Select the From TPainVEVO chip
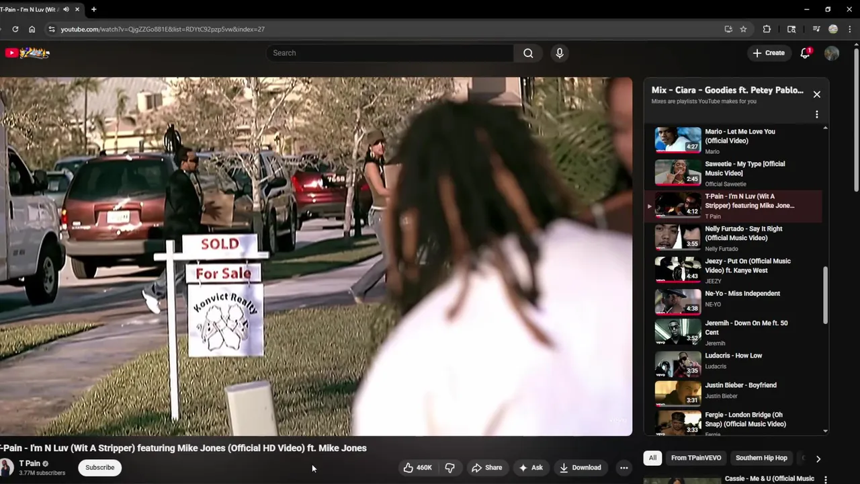 click(696, 458)
